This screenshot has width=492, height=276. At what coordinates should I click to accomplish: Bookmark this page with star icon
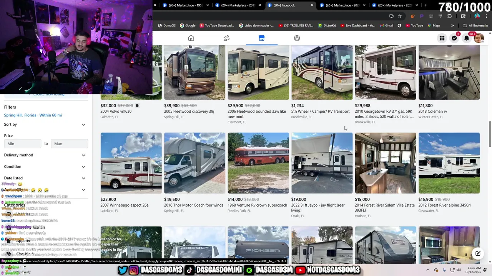point(400,16)
